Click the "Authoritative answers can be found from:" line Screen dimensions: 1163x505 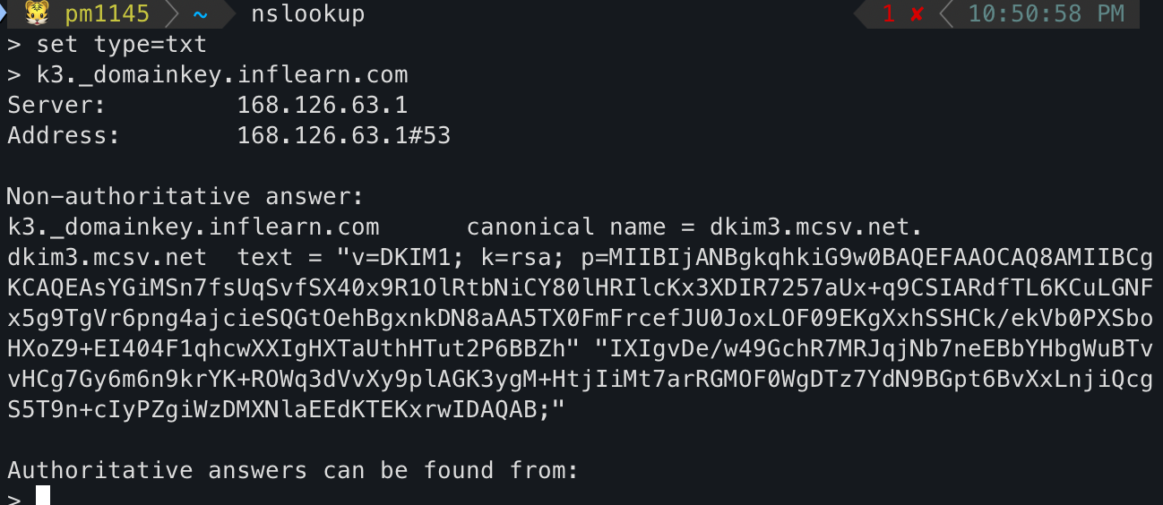pos(294,470)
